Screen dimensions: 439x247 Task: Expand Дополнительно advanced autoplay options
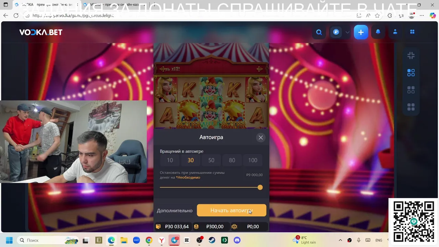[175, 211]
